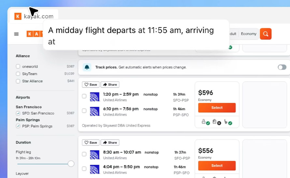Image resolution: width=290 pixels, height=178 pixels.
Task: Select the $596 Economy fare
Action: pos(217,108)
